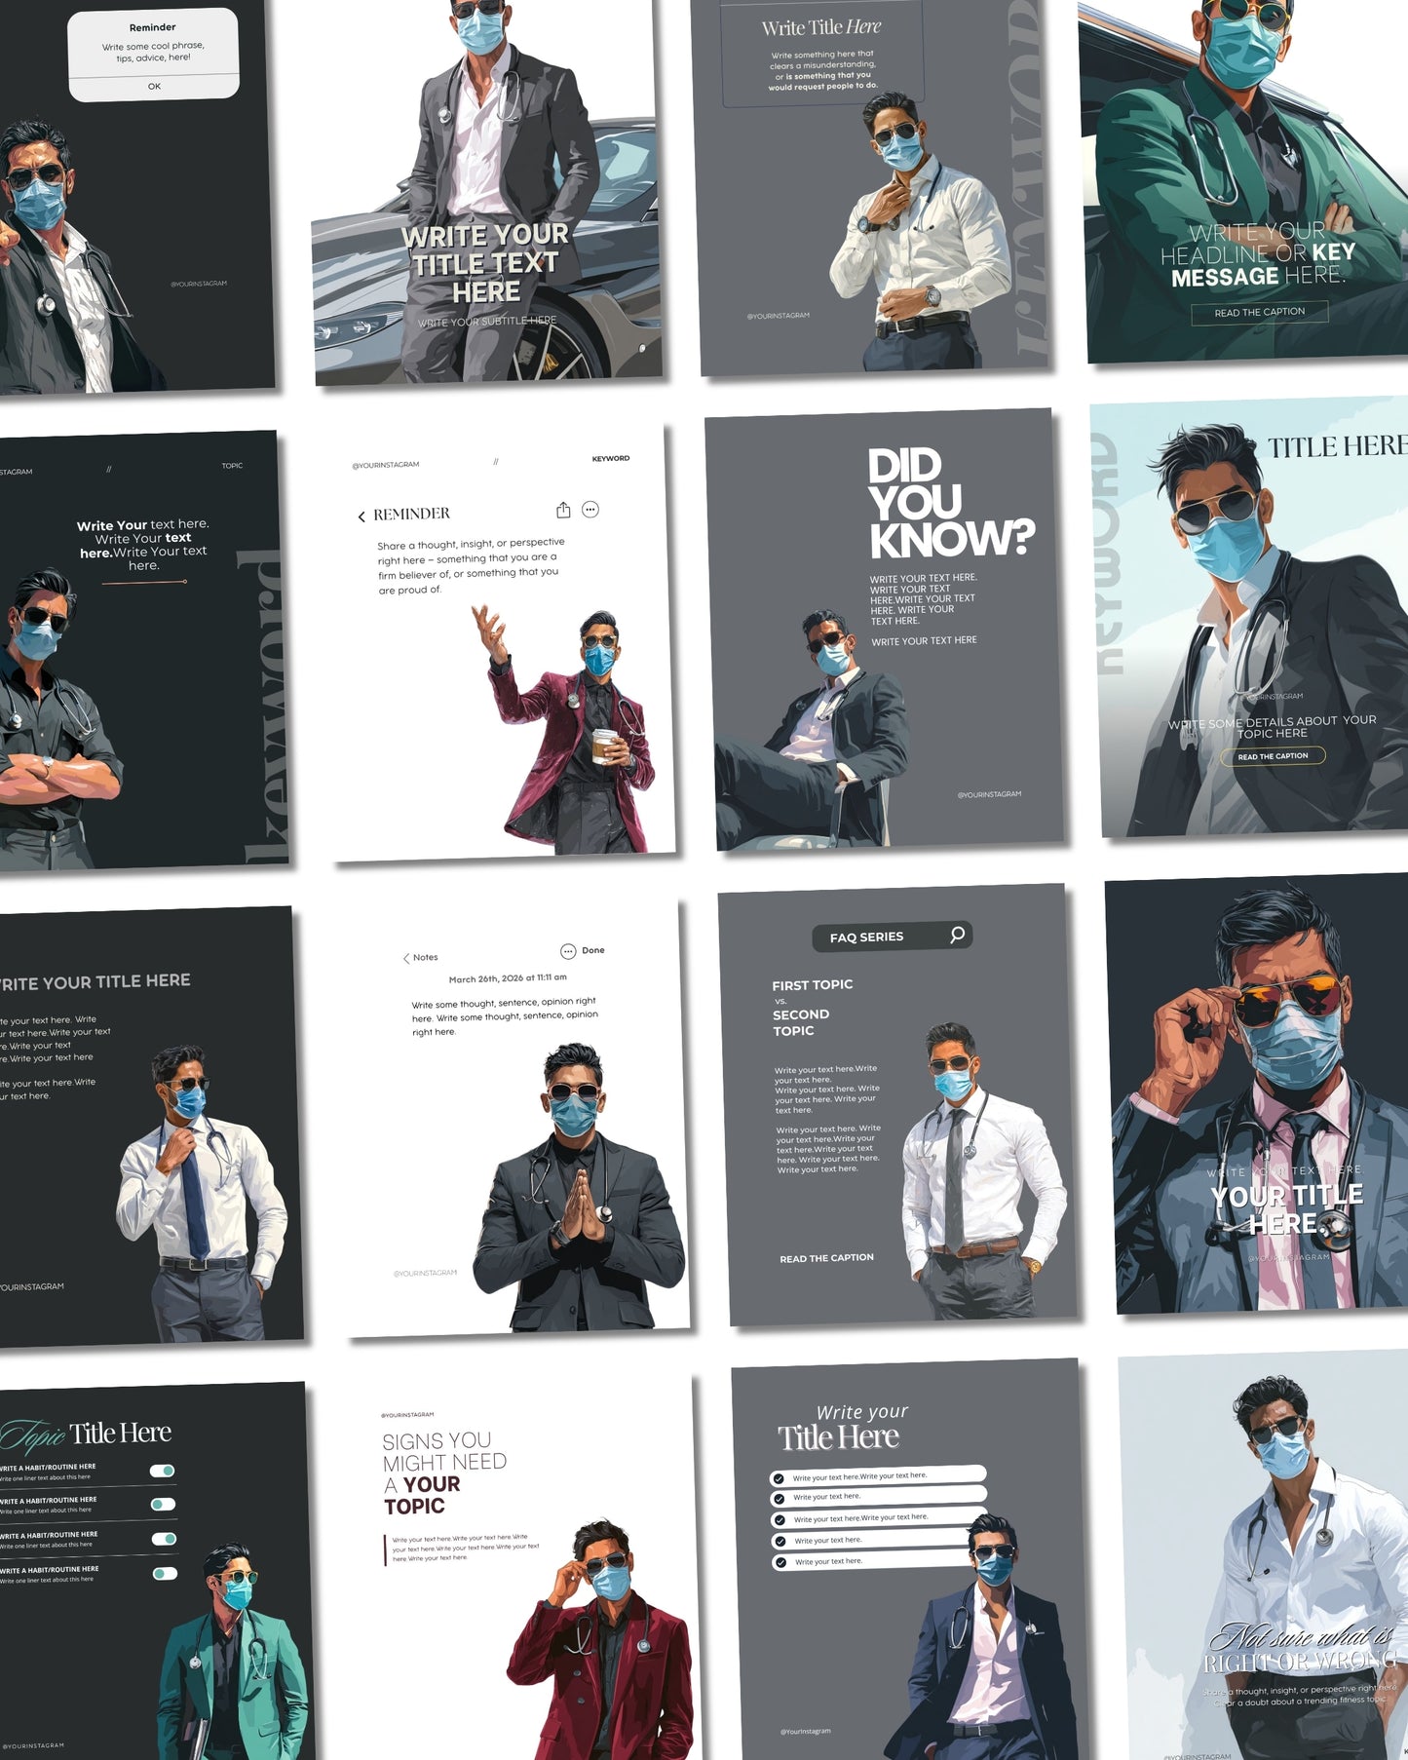Screen dimensions: 1408x1760
Task: Switch the first habit/routine toggle on Topic card
Action: (x=163, y=1471)
